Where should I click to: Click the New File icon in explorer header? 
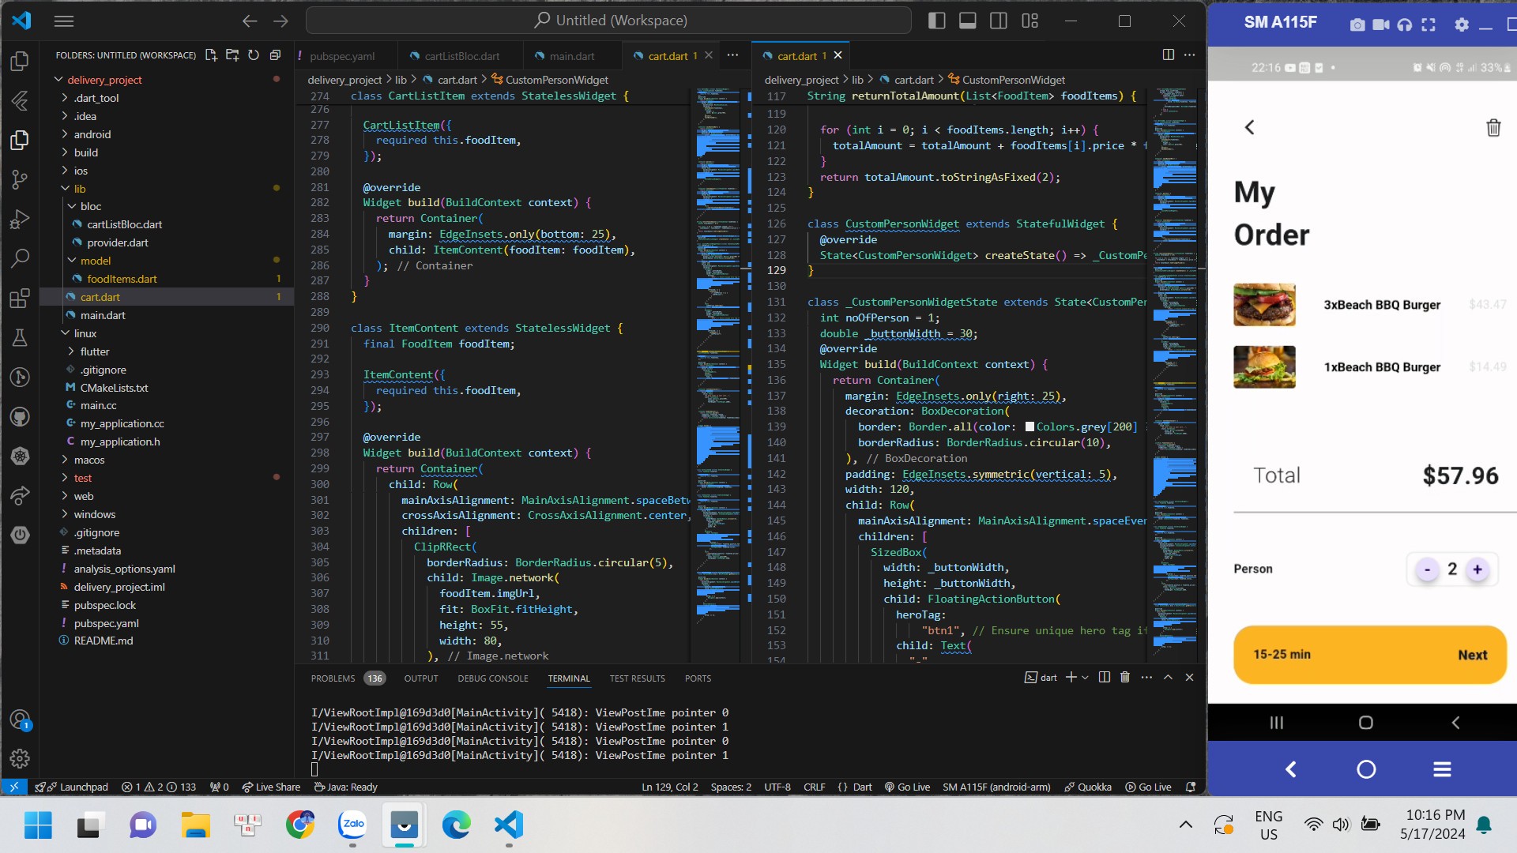coord(211,55)
